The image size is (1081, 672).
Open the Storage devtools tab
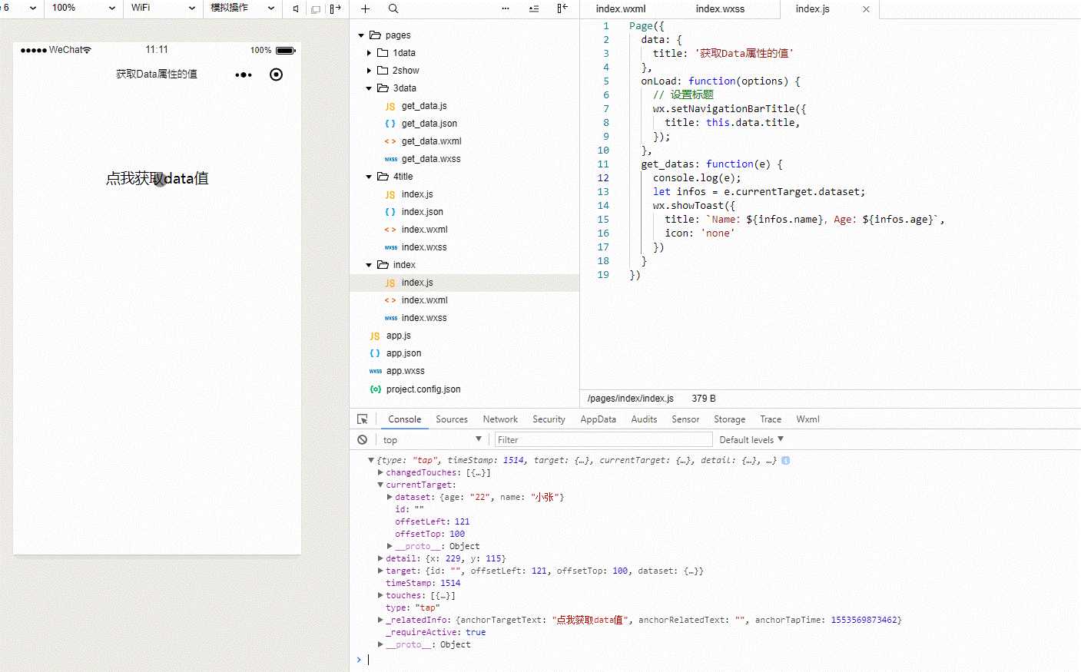point(729,419)
